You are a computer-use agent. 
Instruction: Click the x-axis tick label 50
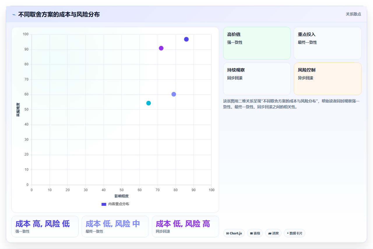tap(122, 190)
